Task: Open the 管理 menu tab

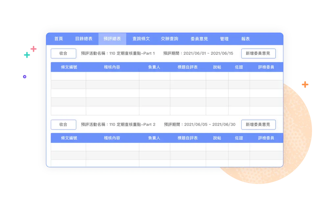Action: [224, 39]
